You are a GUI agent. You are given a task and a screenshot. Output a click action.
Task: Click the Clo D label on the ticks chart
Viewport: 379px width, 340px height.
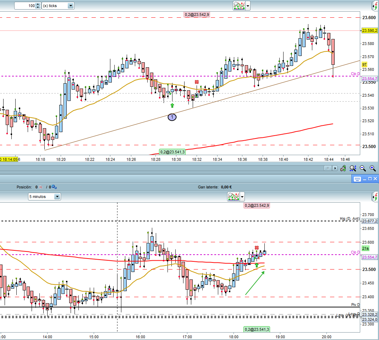[355, 74]
